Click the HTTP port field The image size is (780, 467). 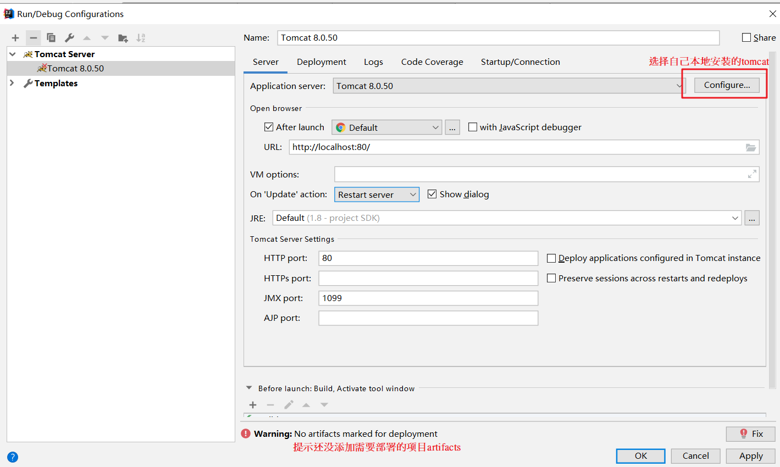[428, 258]
